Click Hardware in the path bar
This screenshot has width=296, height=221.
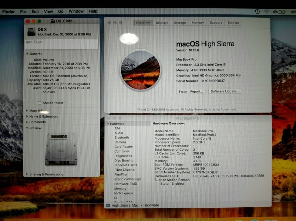151,205
